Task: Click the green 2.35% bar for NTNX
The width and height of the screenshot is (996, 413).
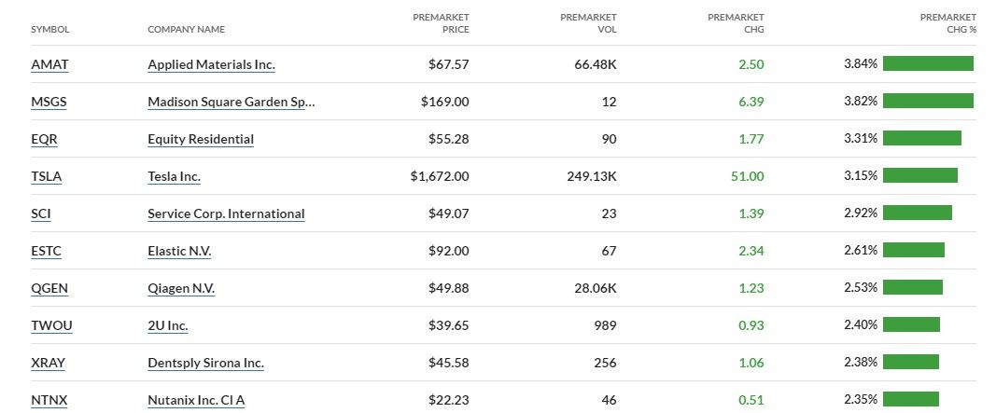Action: 910,399
